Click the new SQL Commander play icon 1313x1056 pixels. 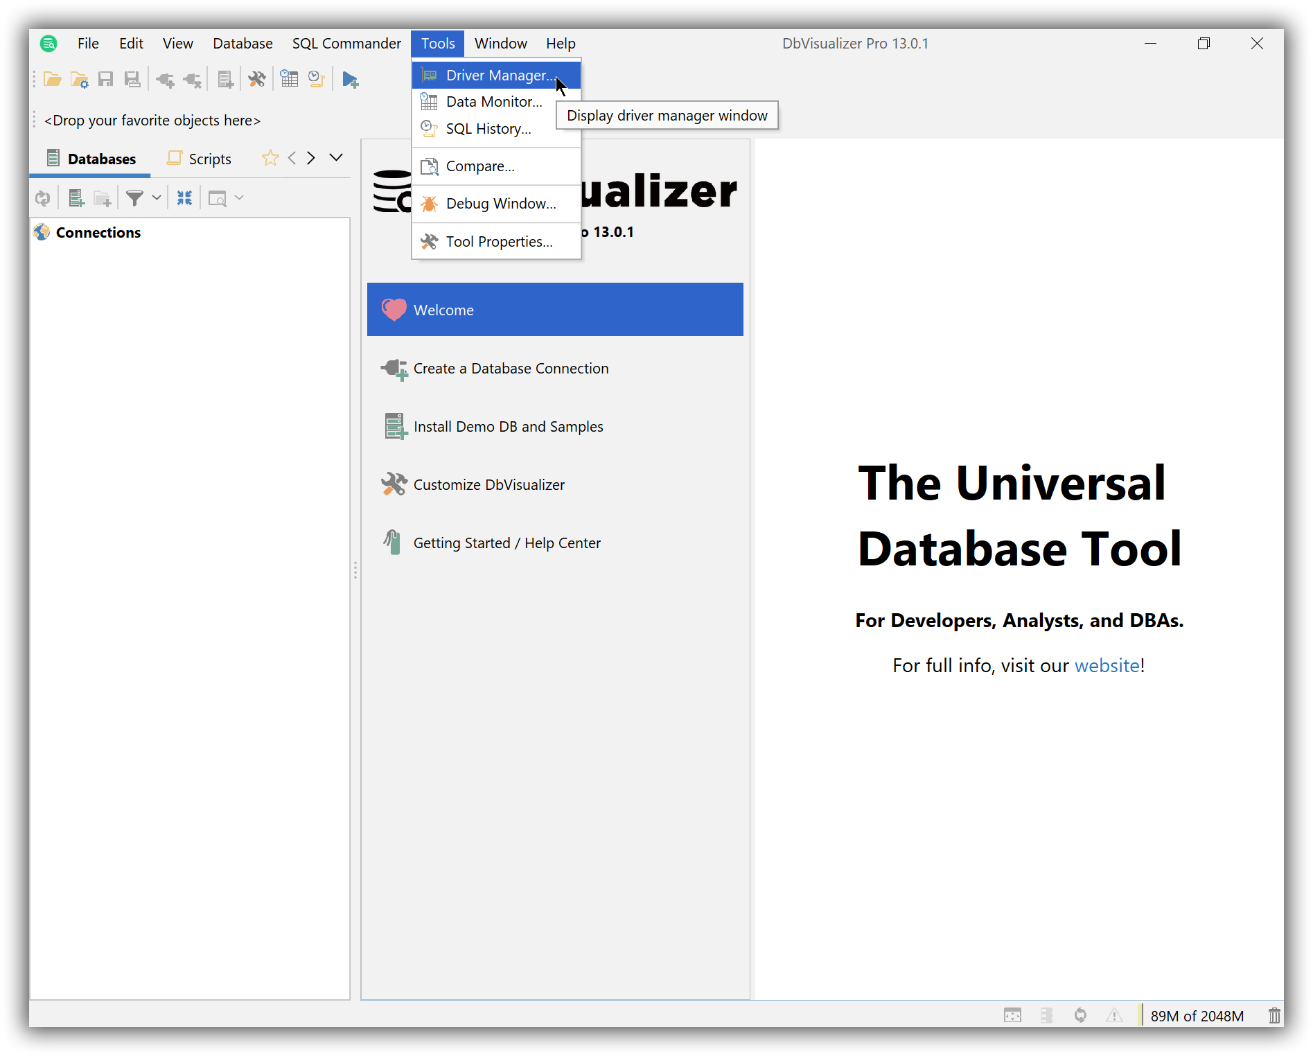[351, 80]
